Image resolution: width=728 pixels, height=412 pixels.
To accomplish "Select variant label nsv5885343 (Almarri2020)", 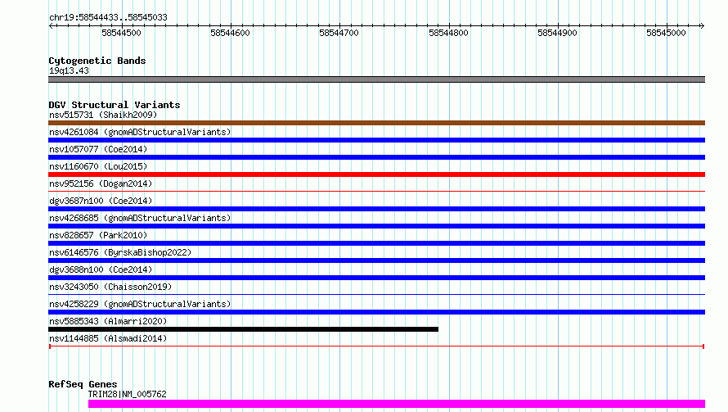I will 108,321.
